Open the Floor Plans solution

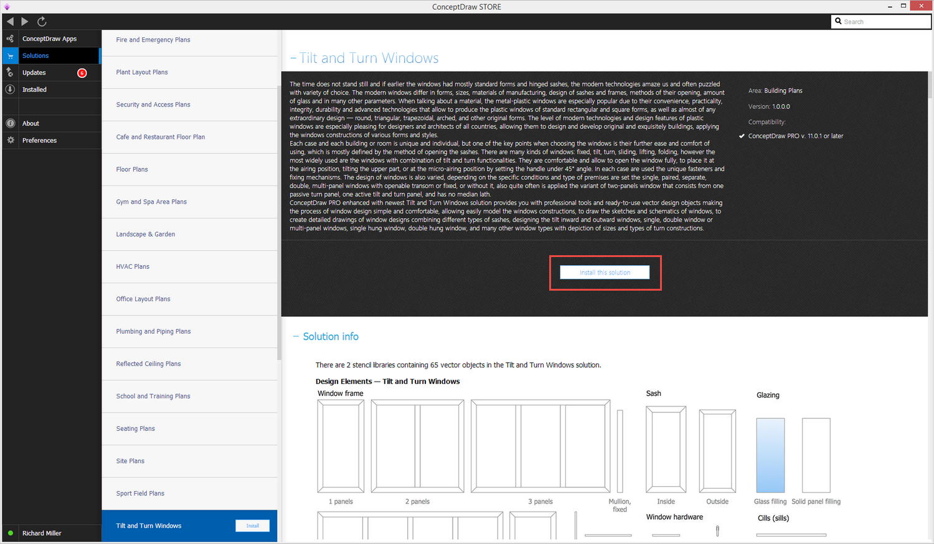click(x=132, y=169)
